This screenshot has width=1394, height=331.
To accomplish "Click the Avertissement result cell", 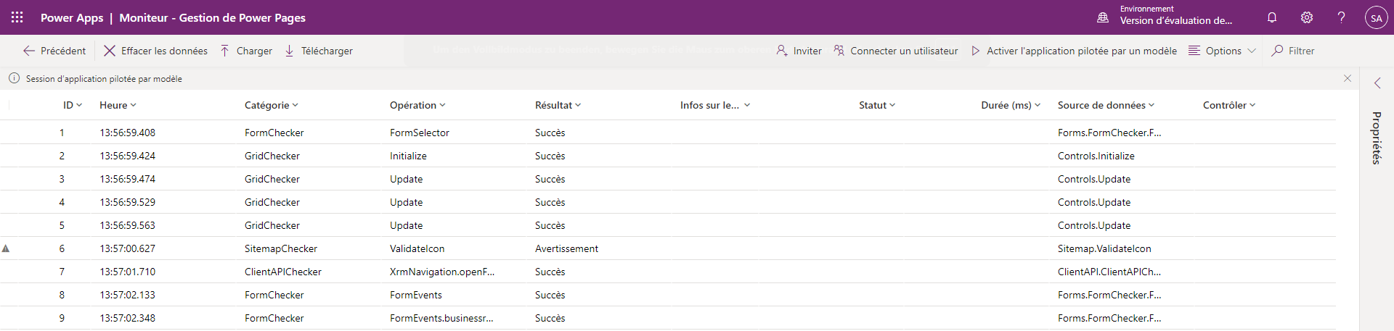I will 567,248.
